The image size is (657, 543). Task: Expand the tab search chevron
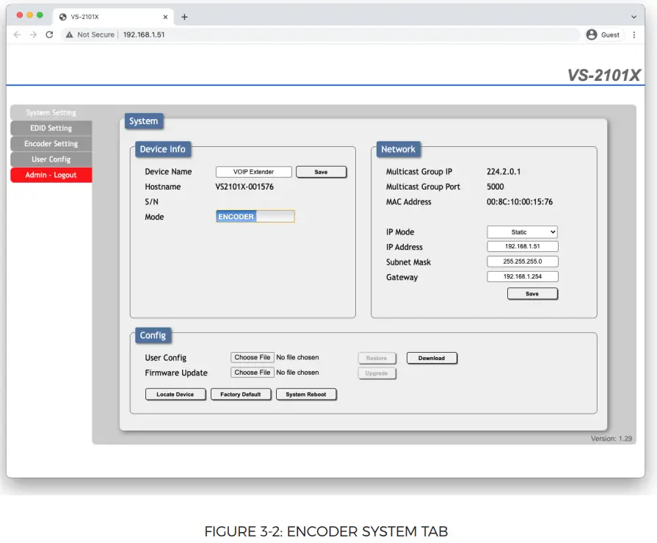(x=634, y=17)
